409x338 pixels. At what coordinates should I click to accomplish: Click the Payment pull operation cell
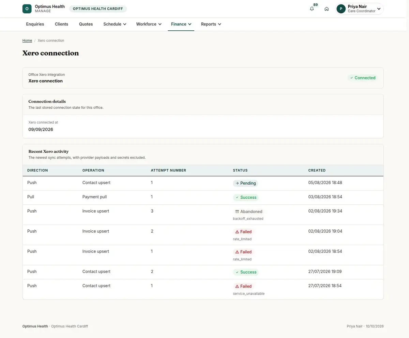tap(94, 197)
